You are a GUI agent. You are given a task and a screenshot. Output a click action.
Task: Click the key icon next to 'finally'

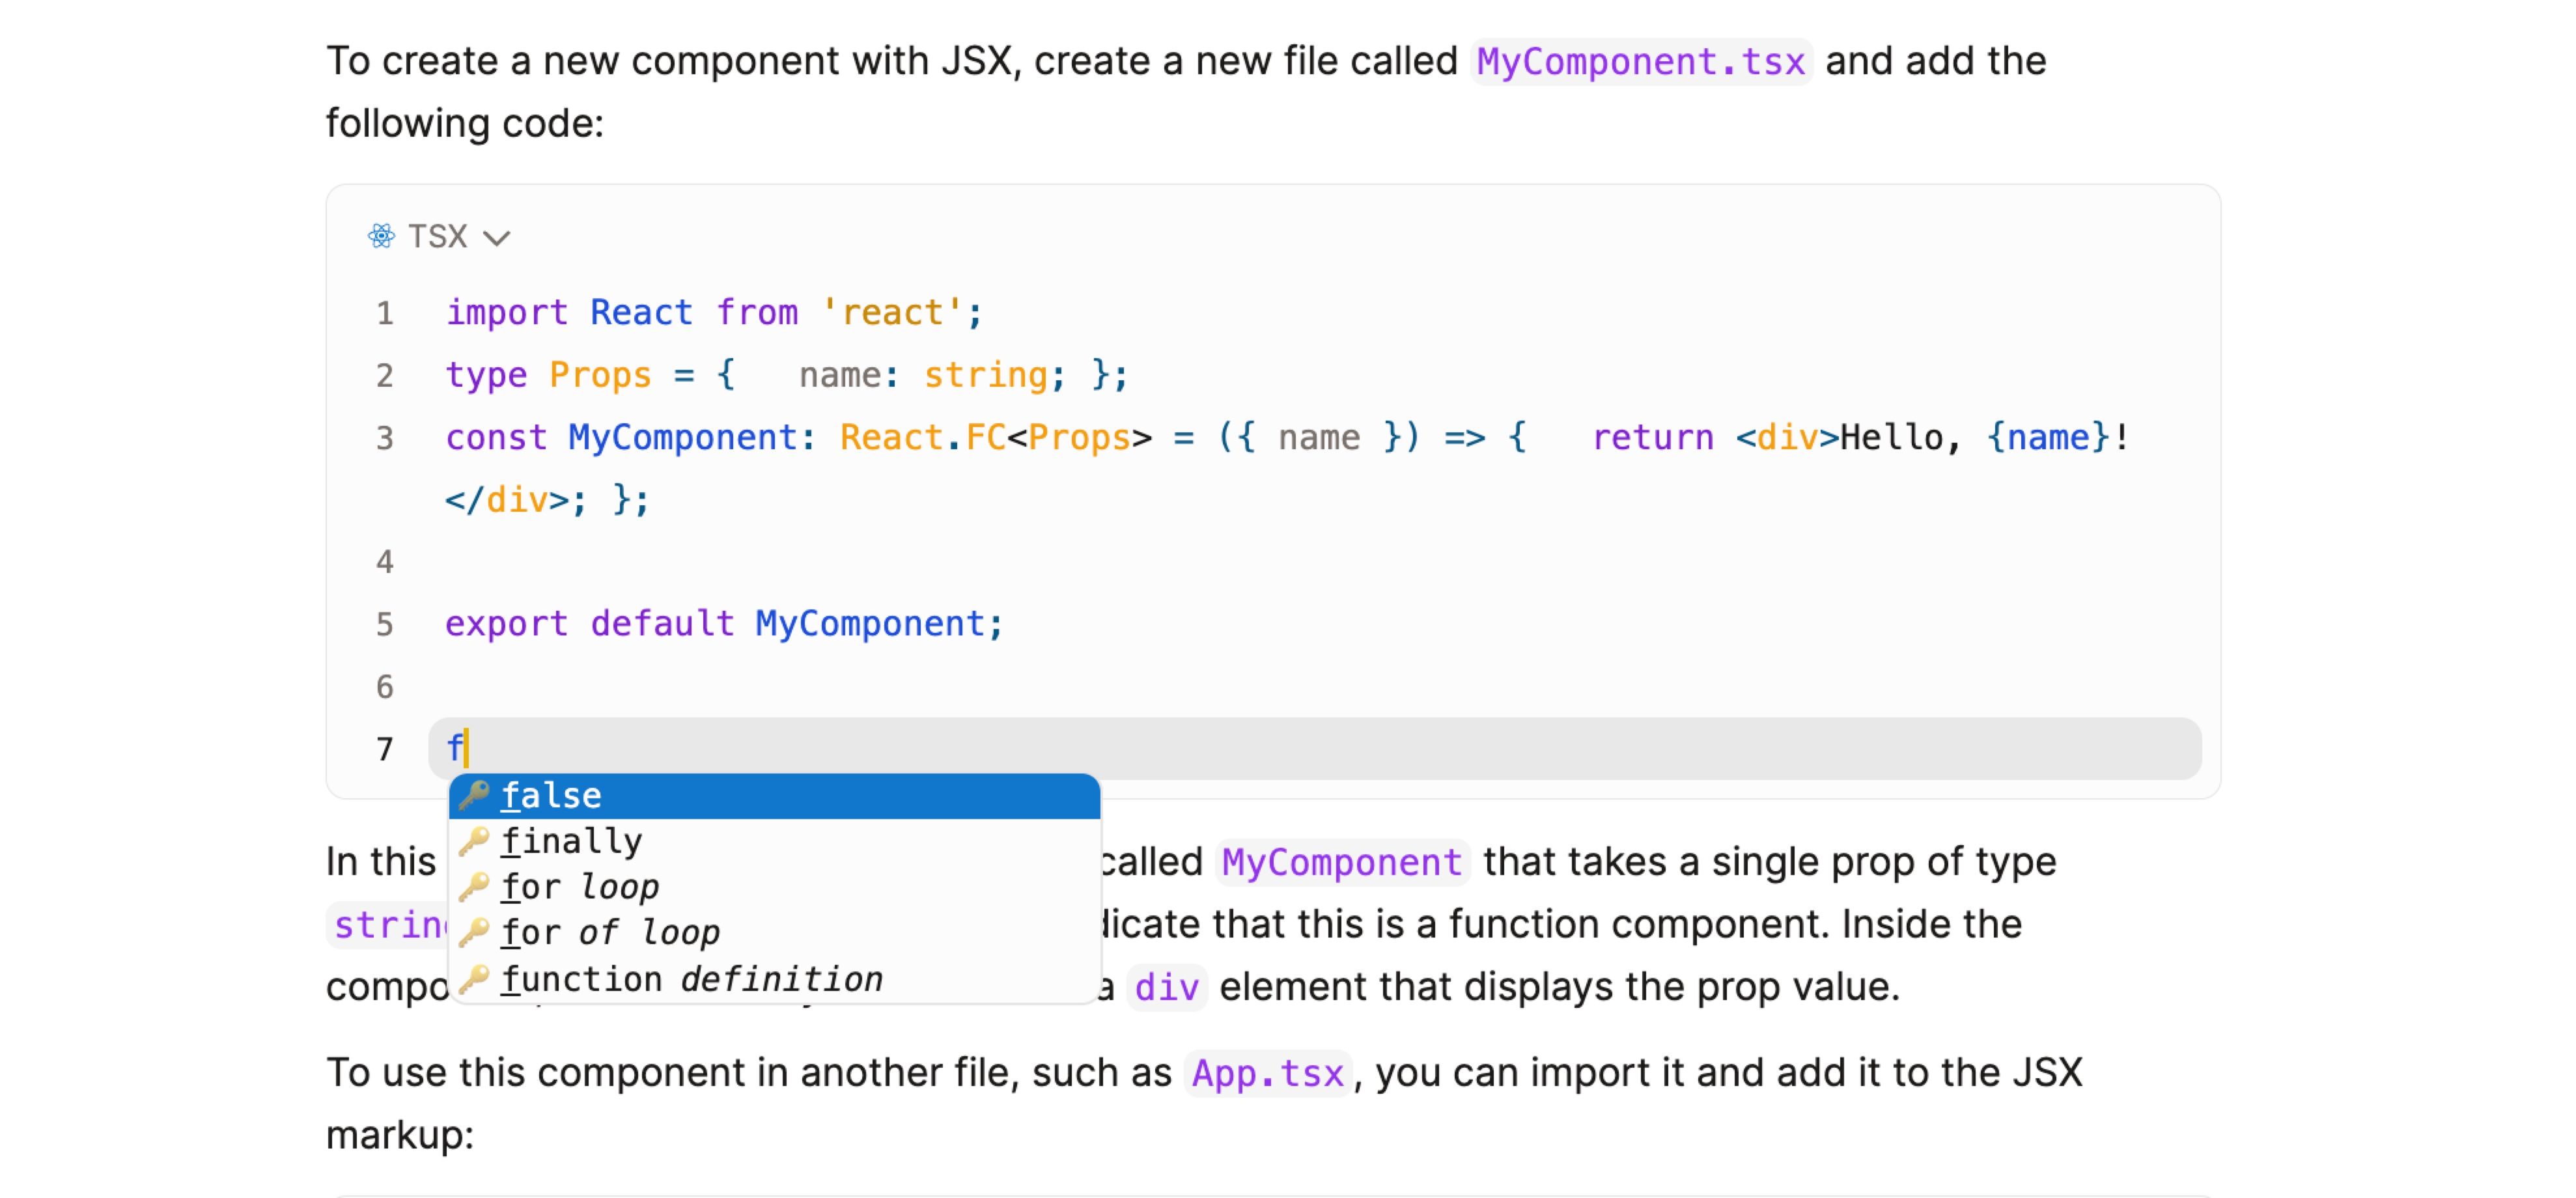tap(474, 840)
